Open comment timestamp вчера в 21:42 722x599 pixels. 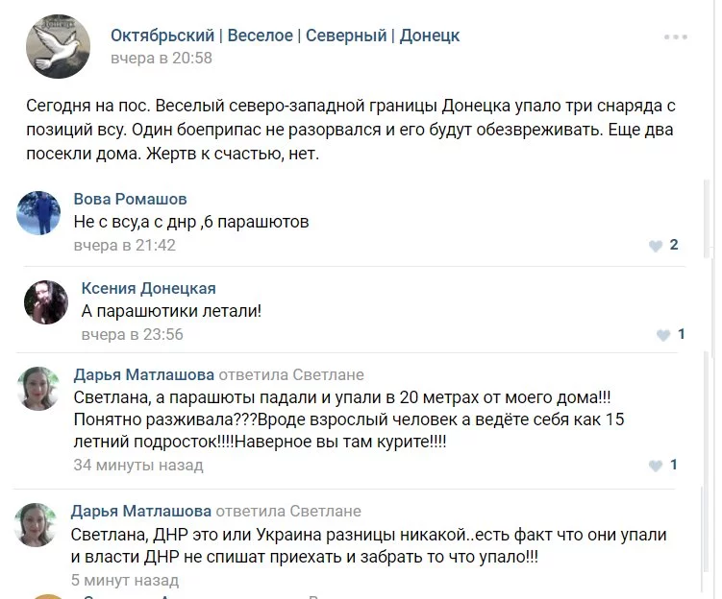(125, 245)
